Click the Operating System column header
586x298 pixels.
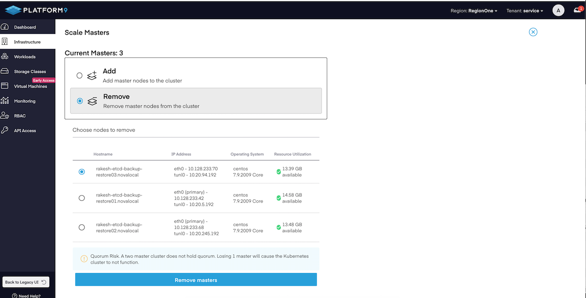tap(247, 154)
